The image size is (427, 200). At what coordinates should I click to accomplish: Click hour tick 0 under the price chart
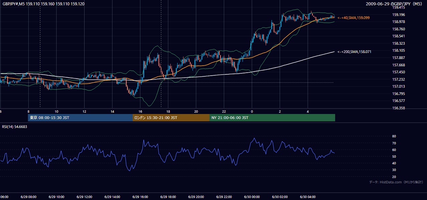tap(252, 112)
